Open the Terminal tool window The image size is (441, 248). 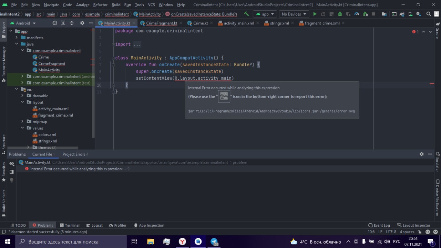tap(69, 225)
